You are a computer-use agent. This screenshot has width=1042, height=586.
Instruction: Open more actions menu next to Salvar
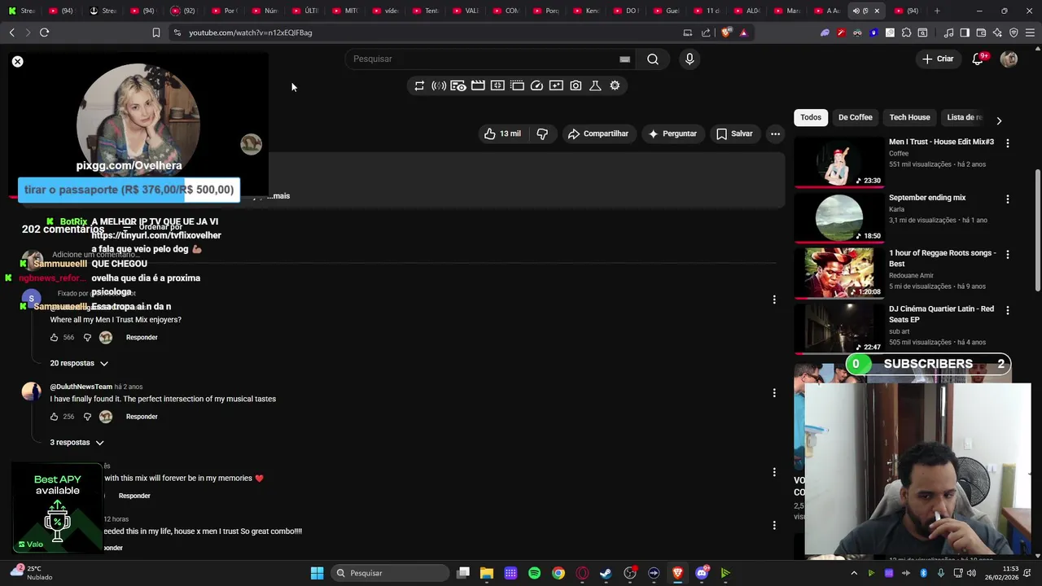pyautogui.click(x=776, y=133)
